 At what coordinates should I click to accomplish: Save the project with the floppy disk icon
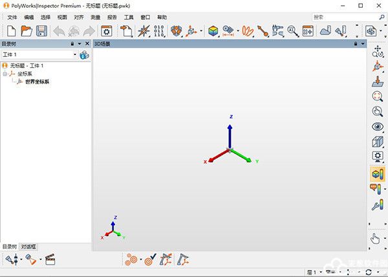click(x=41, y=30)
